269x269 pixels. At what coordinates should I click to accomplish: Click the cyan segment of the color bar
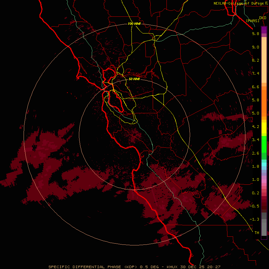264,164
